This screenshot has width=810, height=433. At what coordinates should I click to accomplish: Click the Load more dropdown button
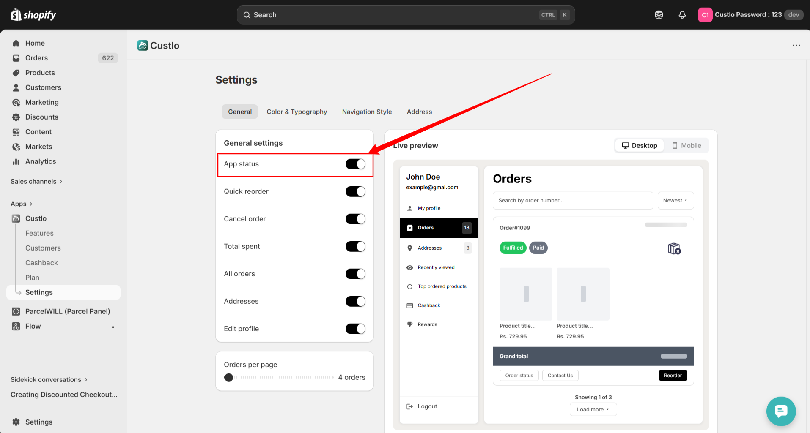[x=593, y=409]
